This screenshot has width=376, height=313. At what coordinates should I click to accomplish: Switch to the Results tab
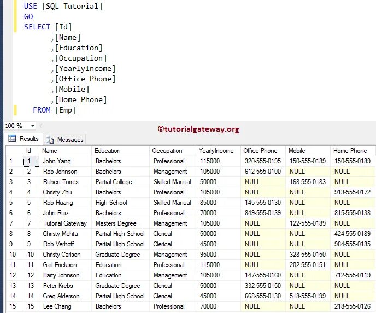click(x=23, y=139)
